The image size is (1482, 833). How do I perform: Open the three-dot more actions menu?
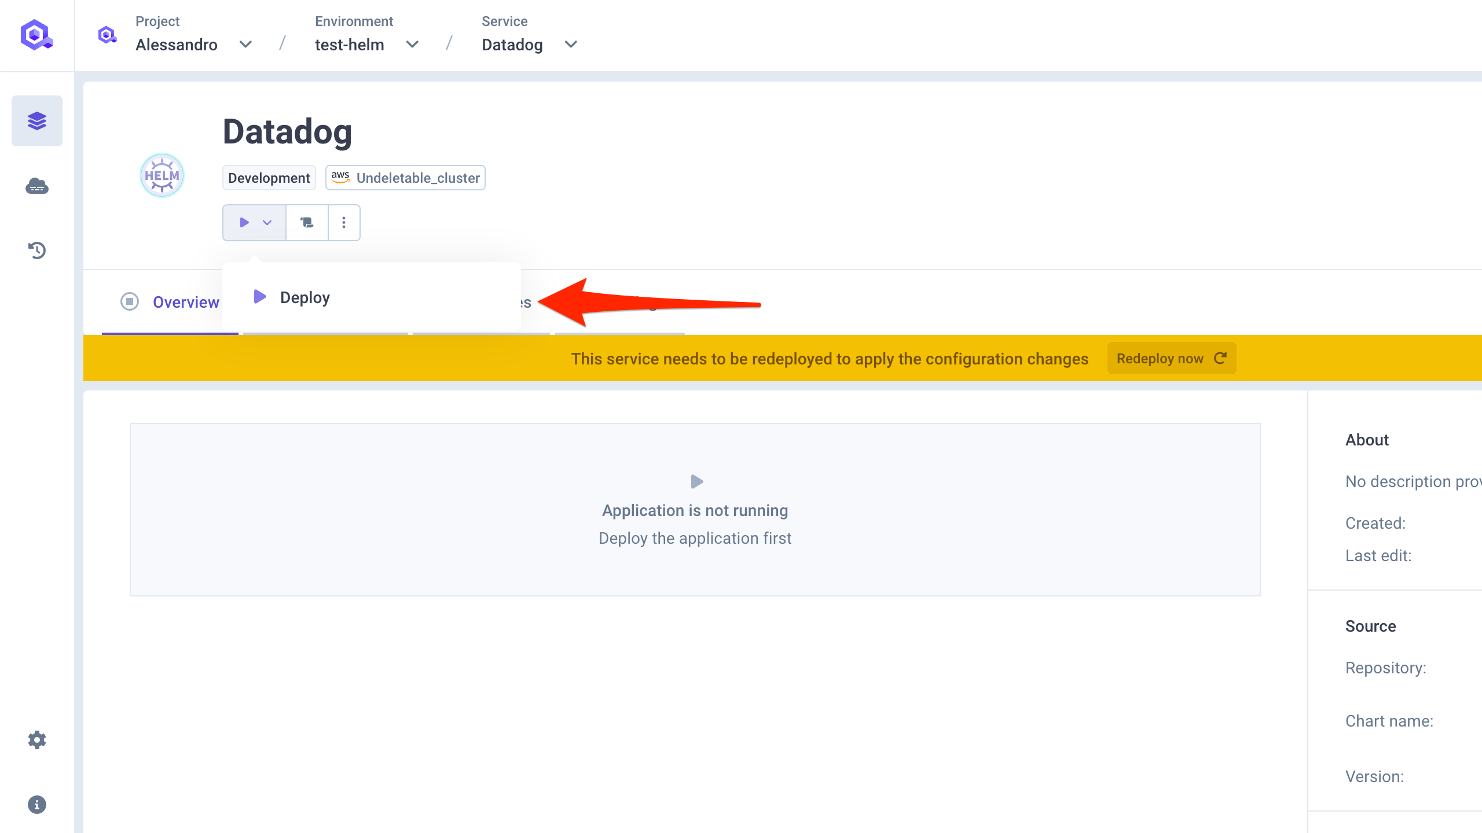pyautogui.click(x=344, y=223)
